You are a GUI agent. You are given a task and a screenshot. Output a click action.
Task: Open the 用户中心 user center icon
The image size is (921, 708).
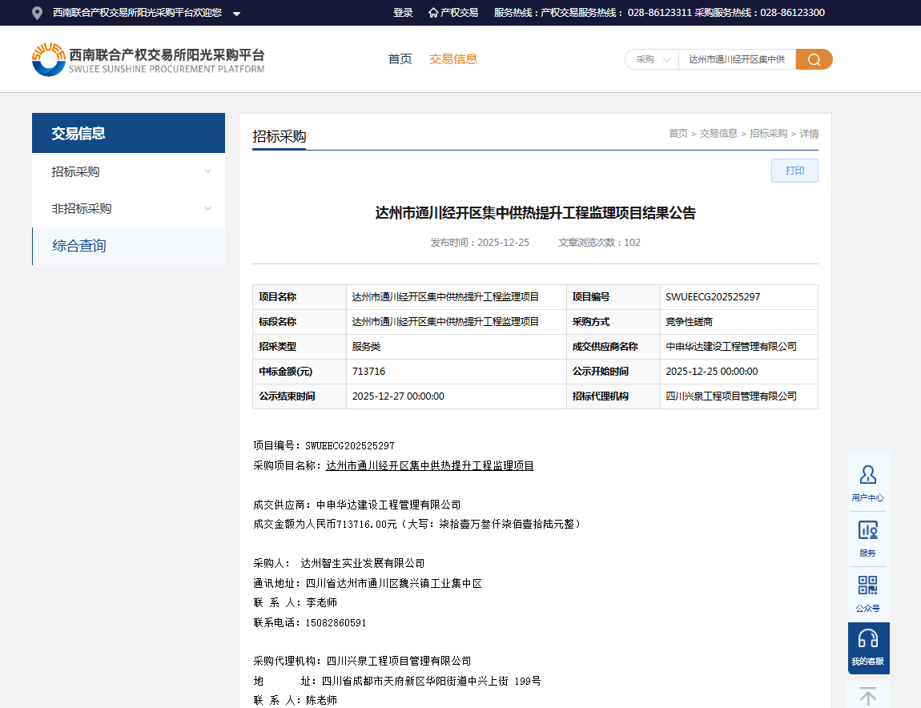[x=867, y=476]
